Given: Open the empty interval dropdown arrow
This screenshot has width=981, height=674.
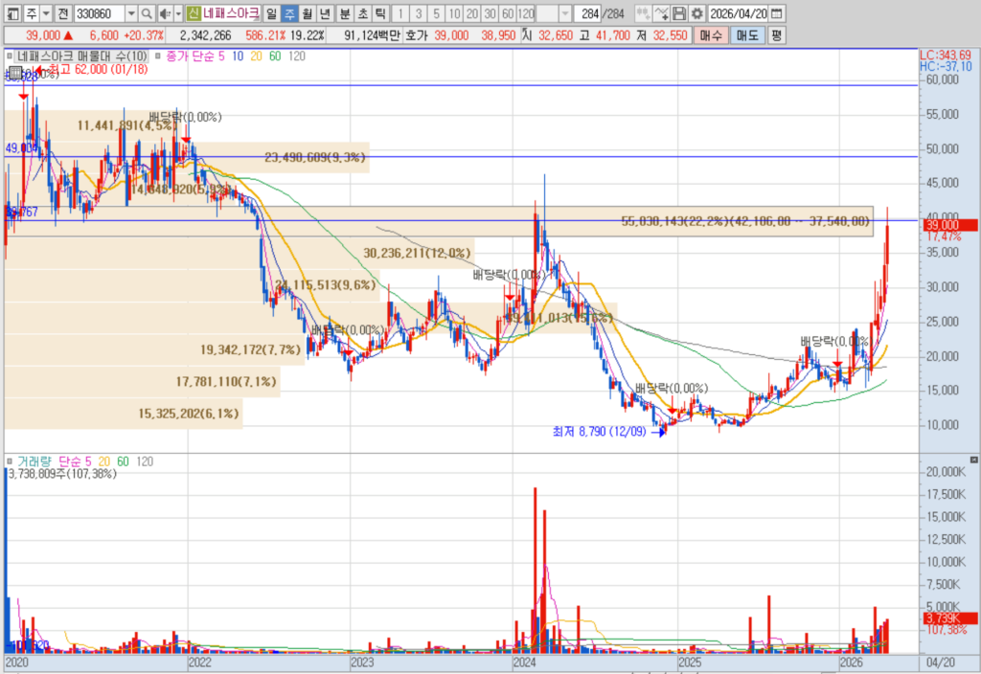Looking at the screenshot, I should tap(565, 13).
